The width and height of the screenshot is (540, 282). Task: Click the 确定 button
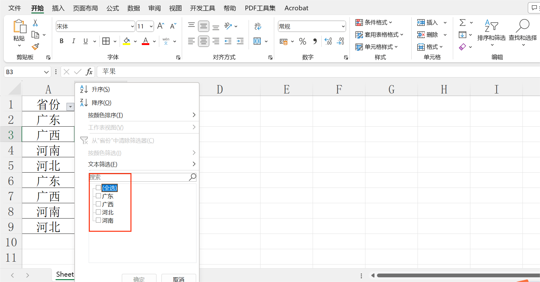[139, 279]
